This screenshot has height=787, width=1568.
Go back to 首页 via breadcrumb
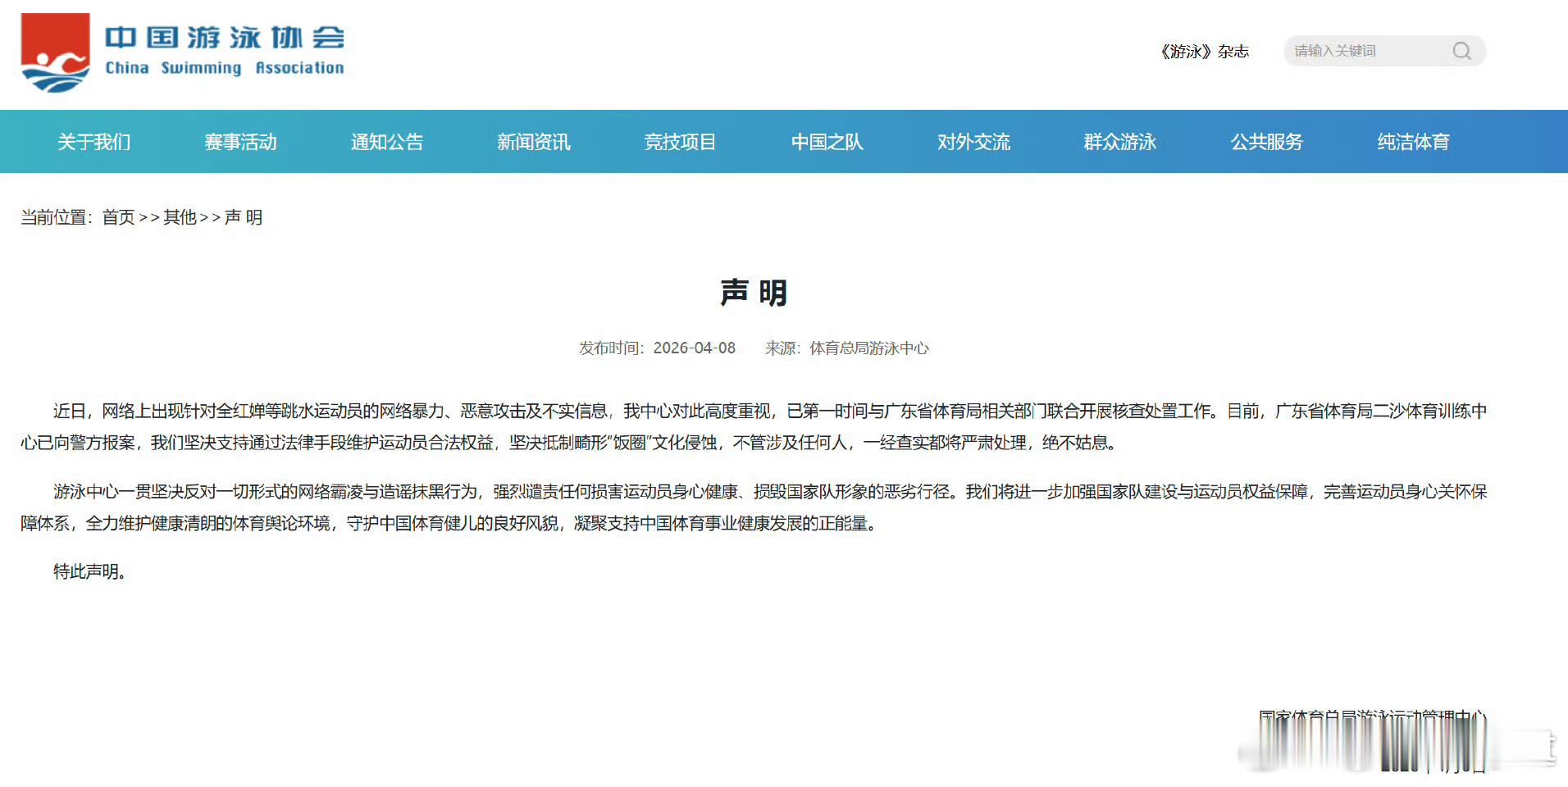117,217
